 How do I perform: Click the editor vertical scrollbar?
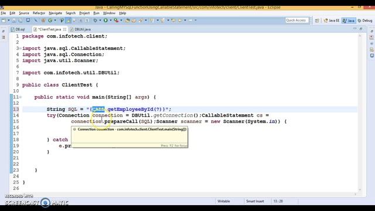point(360,113)
